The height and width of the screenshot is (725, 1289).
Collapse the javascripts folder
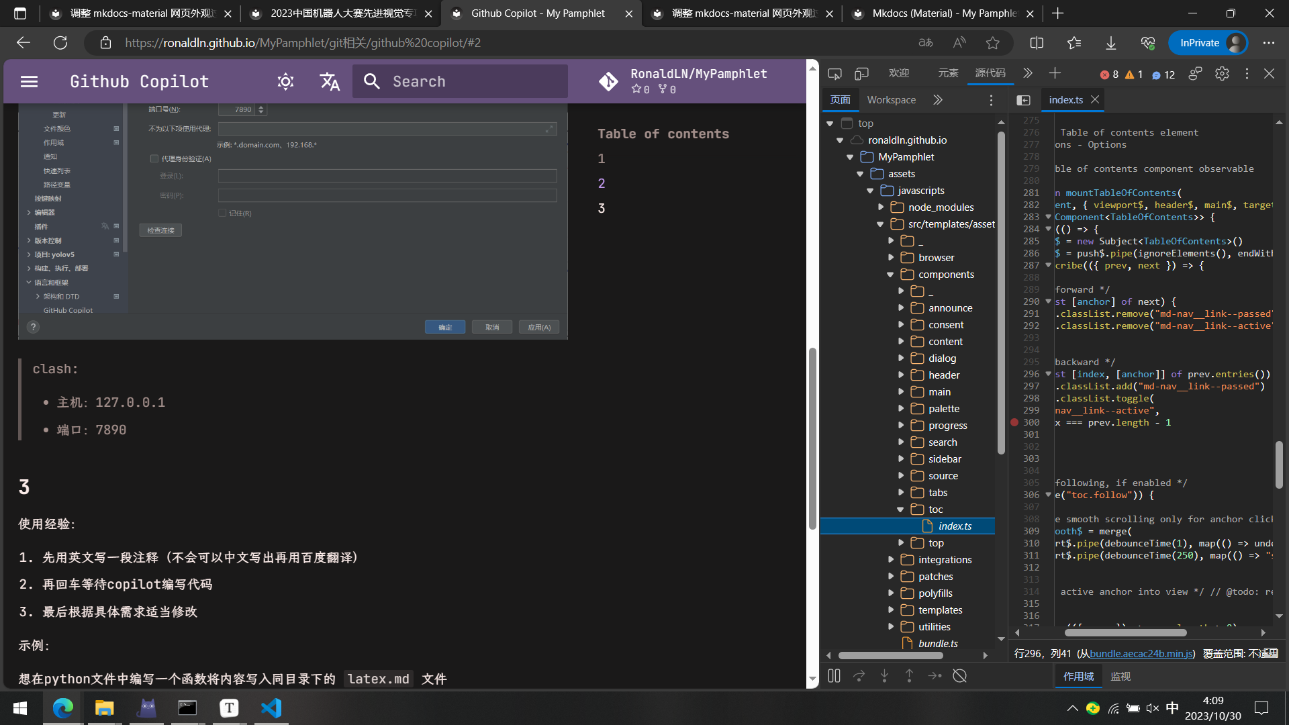[871, 191]
